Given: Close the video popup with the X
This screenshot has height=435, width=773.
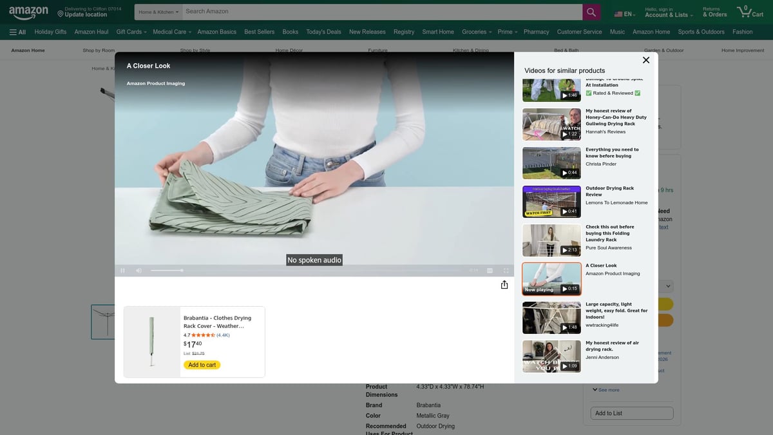Looking at the screenshot, I should (645, 60).
